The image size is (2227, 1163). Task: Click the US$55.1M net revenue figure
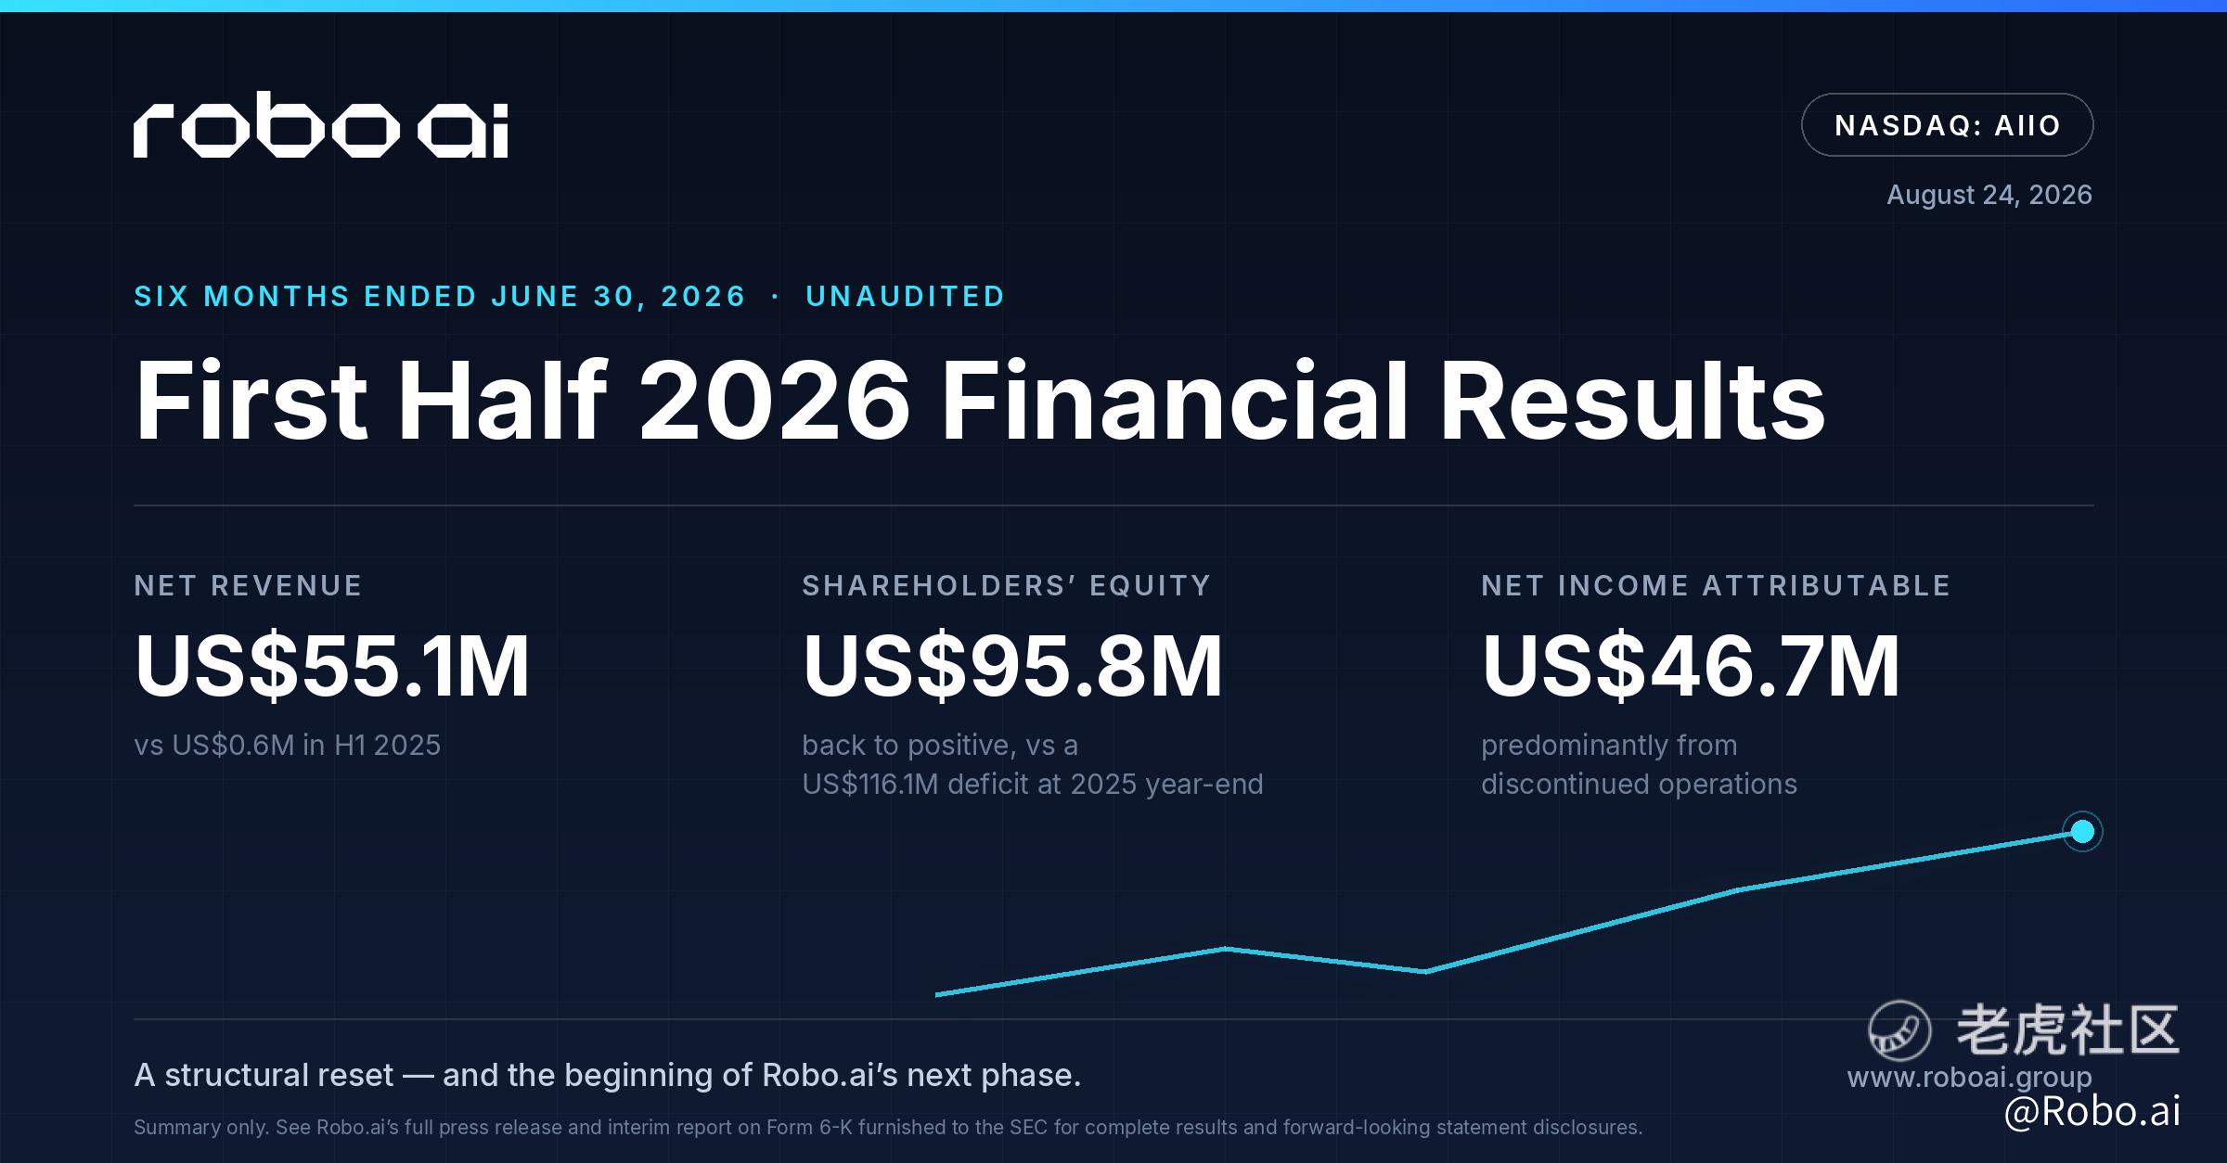point(332,665)
